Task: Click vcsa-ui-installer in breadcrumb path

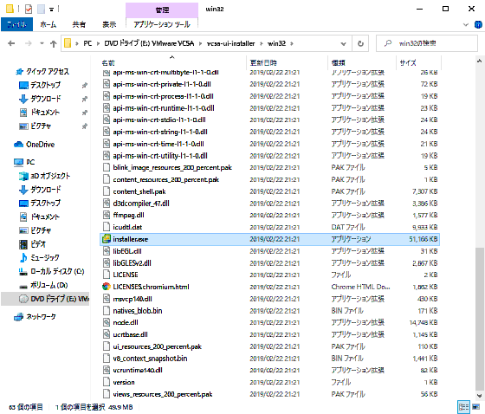Action: [x=230, y=43]
